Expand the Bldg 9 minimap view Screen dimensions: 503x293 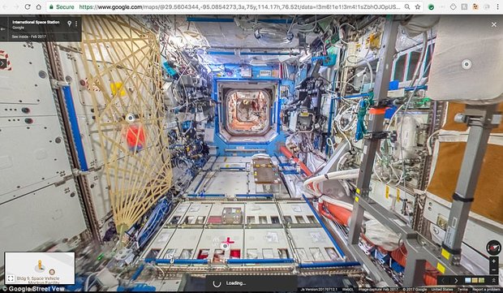[11, 278]
